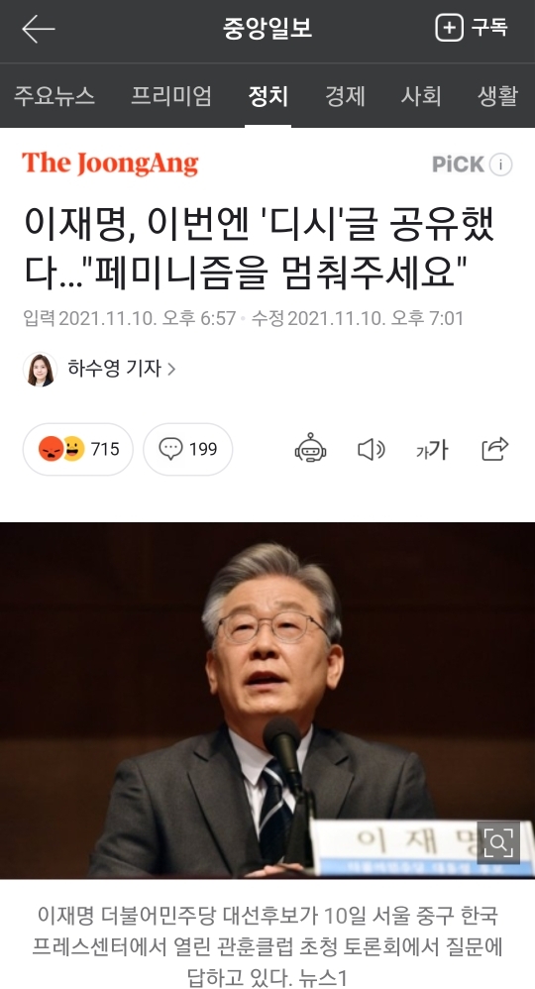This screenshot has width=535, height=989.
Task: Go back with the left arrow icon
Action: pos(38,29)
